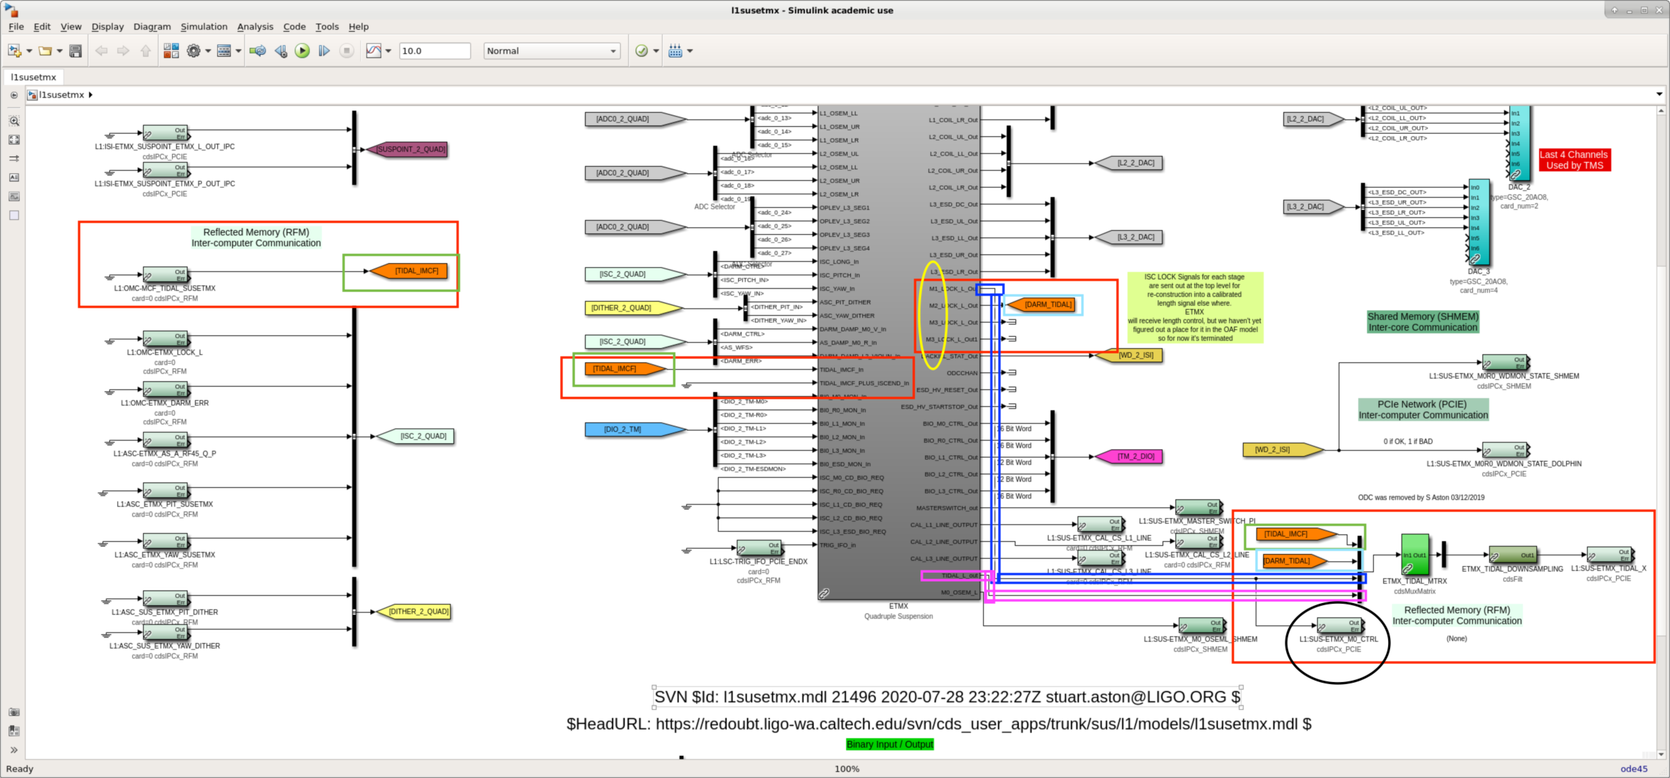Open the Model Explorer icon
Viewport: 1670px width, 778px height.
click(224, 51)
